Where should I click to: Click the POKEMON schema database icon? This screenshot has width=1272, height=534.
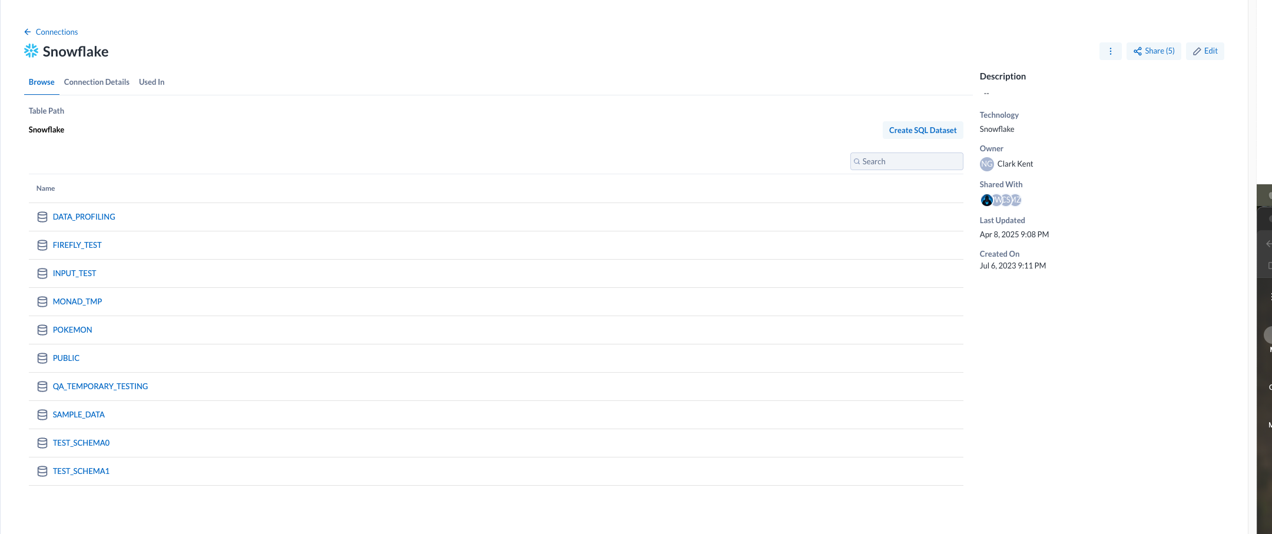pos(42,330)
